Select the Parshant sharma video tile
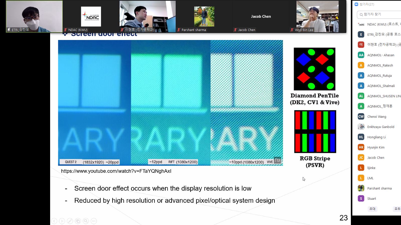Image resolution: width=401 pixels, height=225 pixels. [x=204, y=16]
